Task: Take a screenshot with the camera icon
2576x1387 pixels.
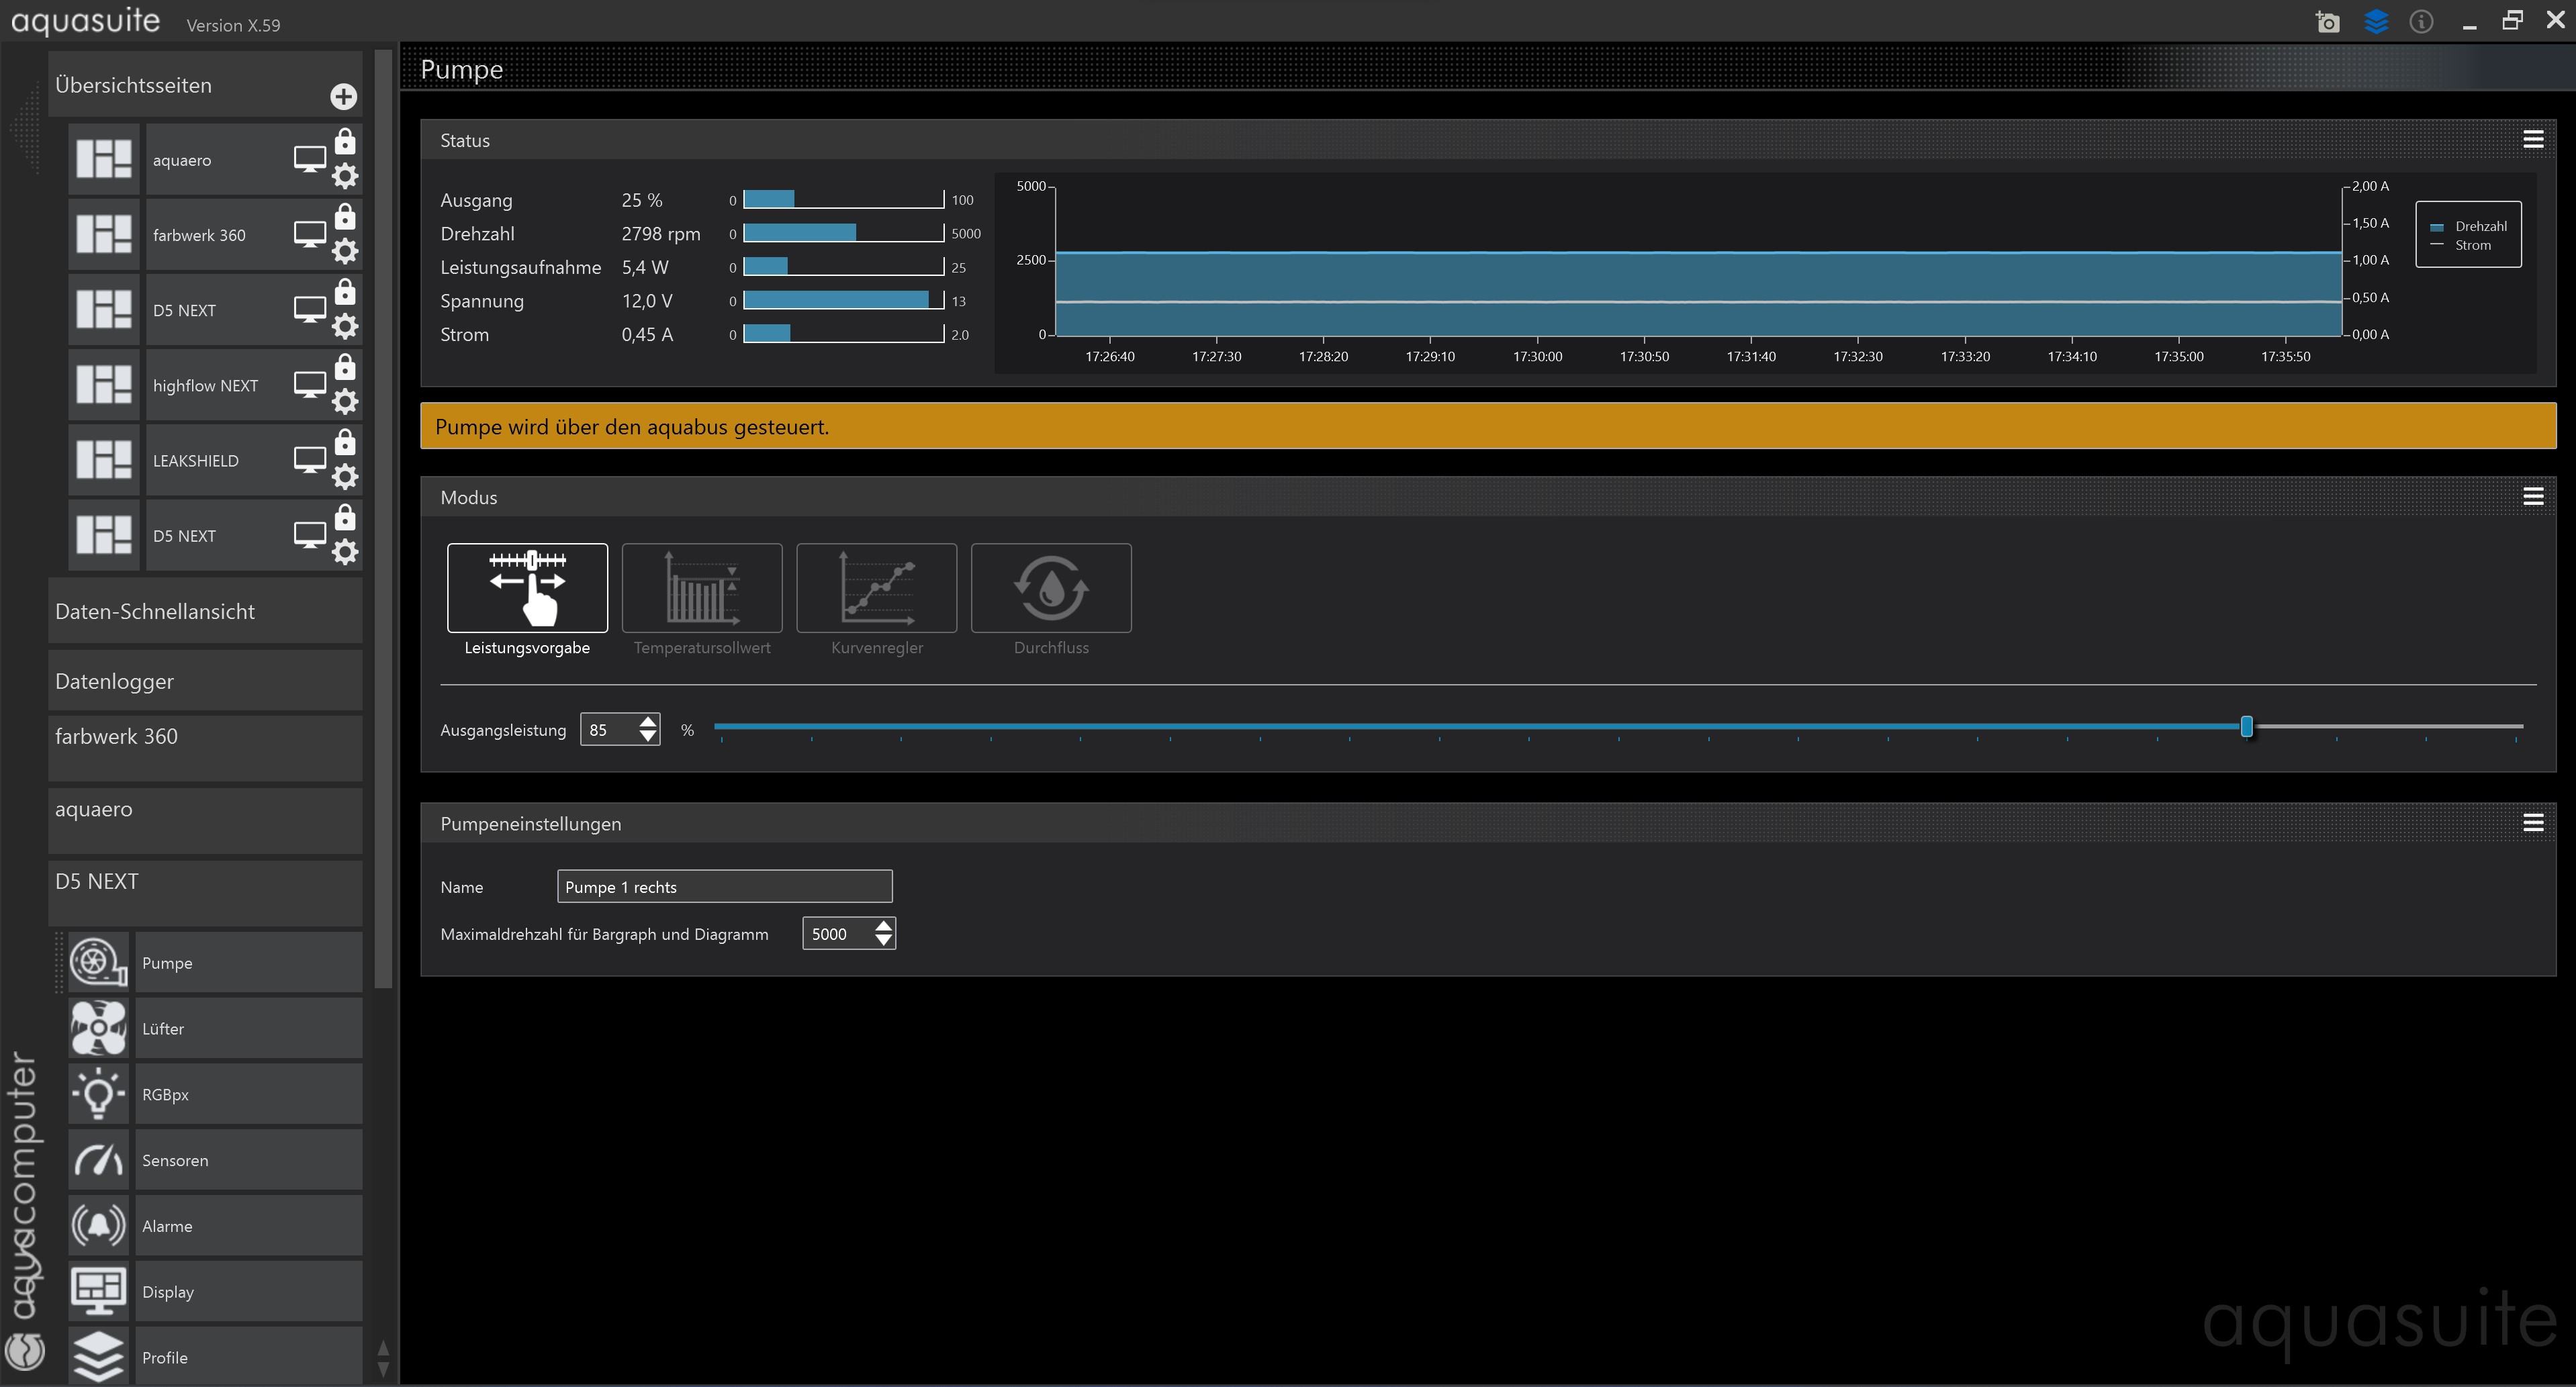Action: click(x=2328, y=22)
